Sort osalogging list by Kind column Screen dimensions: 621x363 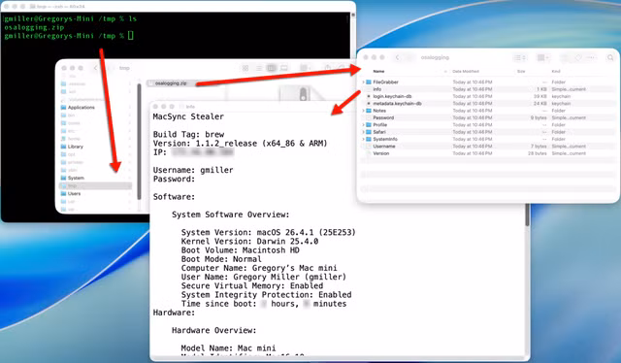point(556,71)
